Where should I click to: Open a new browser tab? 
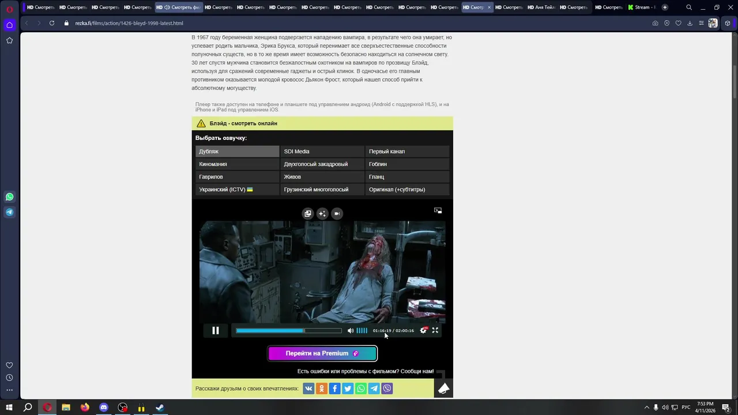[665, 7]
